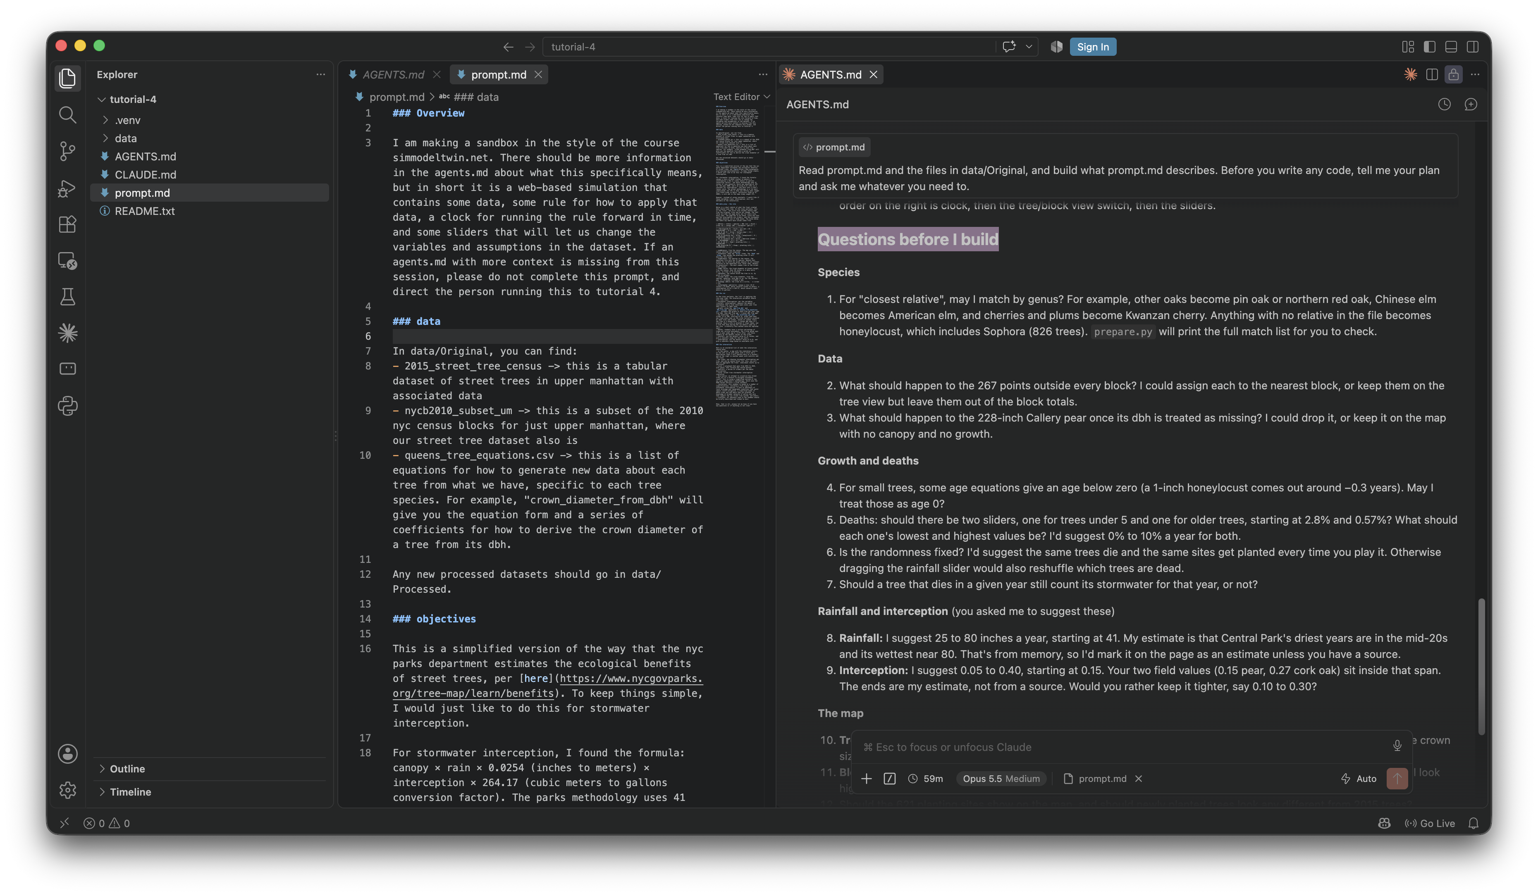The image size is (1538, 896).
Task: Expand the .venv folder
Action: (x=127, y=119)
